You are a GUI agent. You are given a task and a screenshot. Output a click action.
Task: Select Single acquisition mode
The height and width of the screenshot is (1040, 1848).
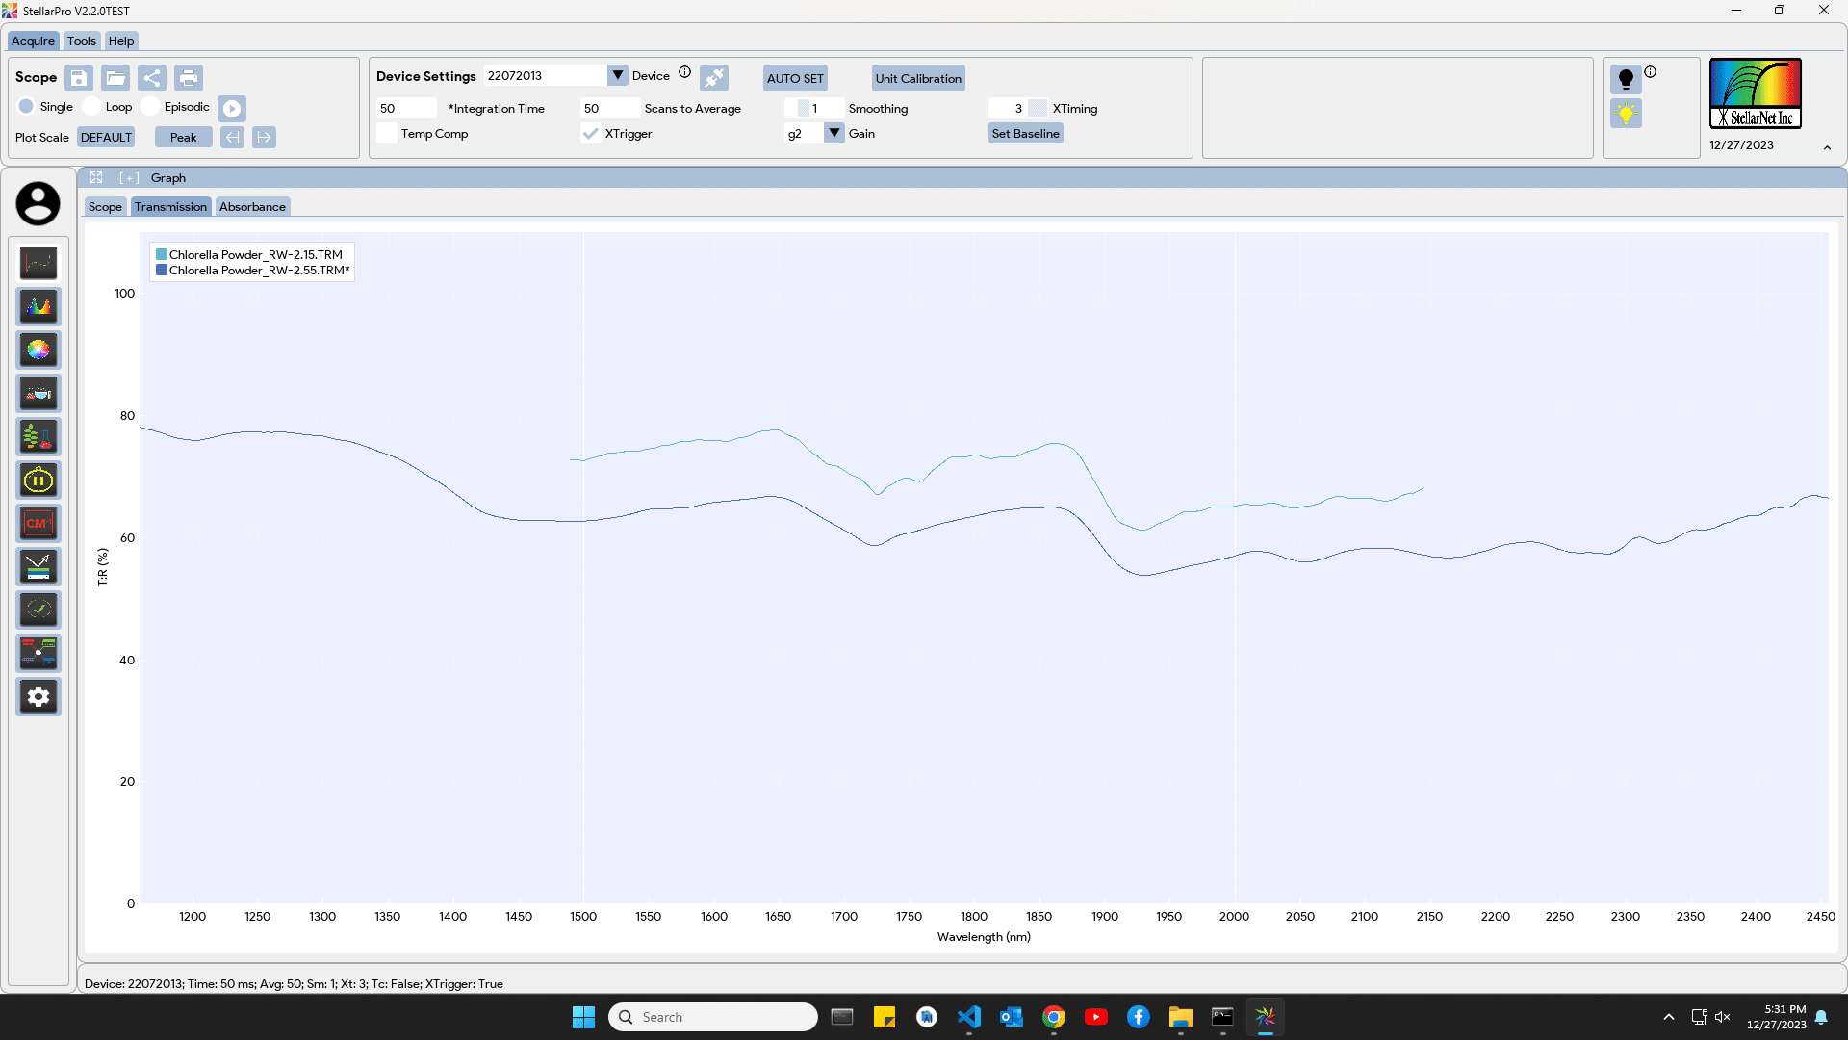26,106
